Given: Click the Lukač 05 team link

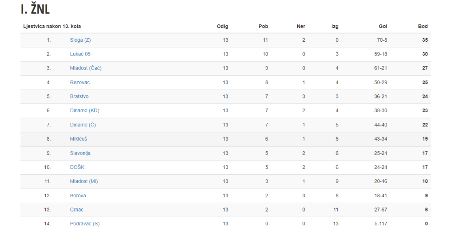Looking at the screenshot, I should click(x=80, y=54).
